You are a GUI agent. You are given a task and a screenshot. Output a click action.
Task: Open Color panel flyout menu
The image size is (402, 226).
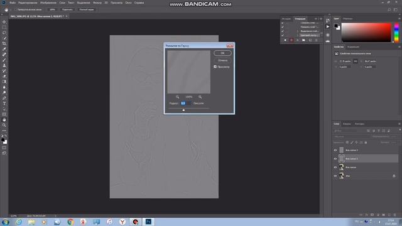point(399,18)
